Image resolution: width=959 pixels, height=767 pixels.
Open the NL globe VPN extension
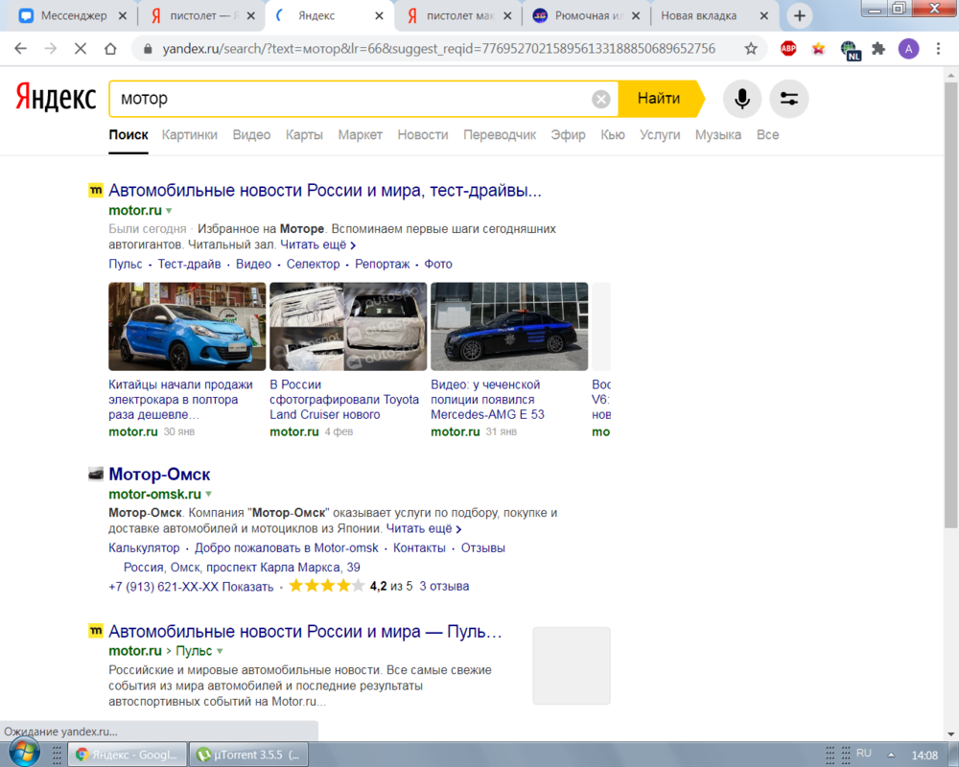pyautogui.click(x=849, y=50)
